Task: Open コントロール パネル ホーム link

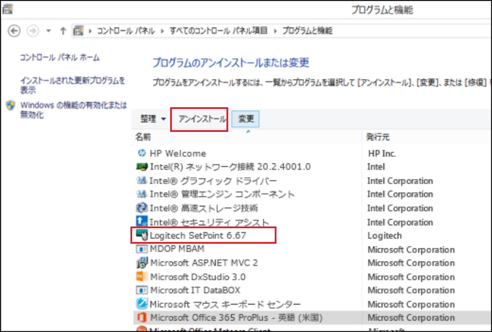Action: point(60,57)
